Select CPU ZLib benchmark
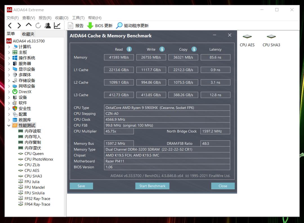Screen dimensions: 304x223 click(32, 165)
